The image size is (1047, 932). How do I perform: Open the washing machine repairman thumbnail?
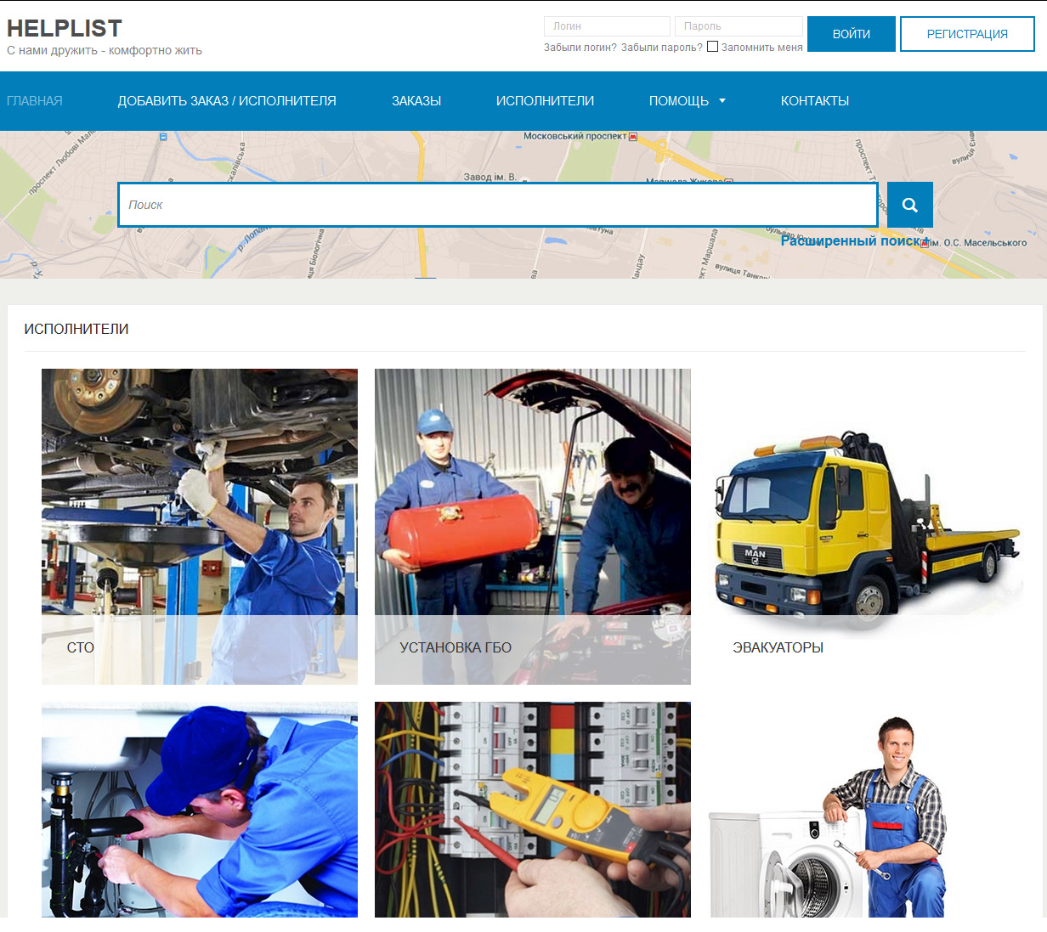click(866, 810)
